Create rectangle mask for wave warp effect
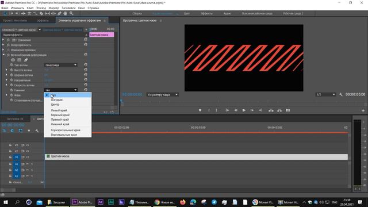Image resolution: width=368 pixels, height=207 pixels. [19, 60]
